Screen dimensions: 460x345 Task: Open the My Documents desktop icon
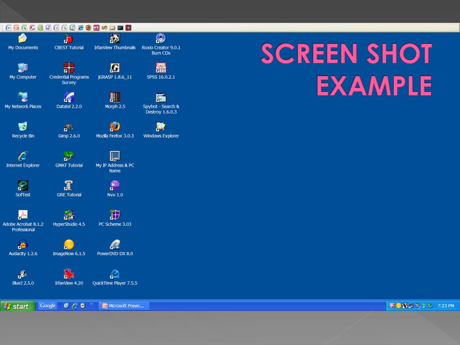(x=23, y=42)
